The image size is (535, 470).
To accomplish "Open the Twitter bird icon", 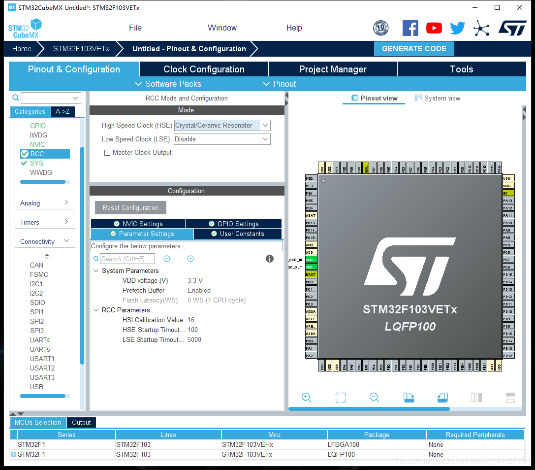I will point(458,28).
